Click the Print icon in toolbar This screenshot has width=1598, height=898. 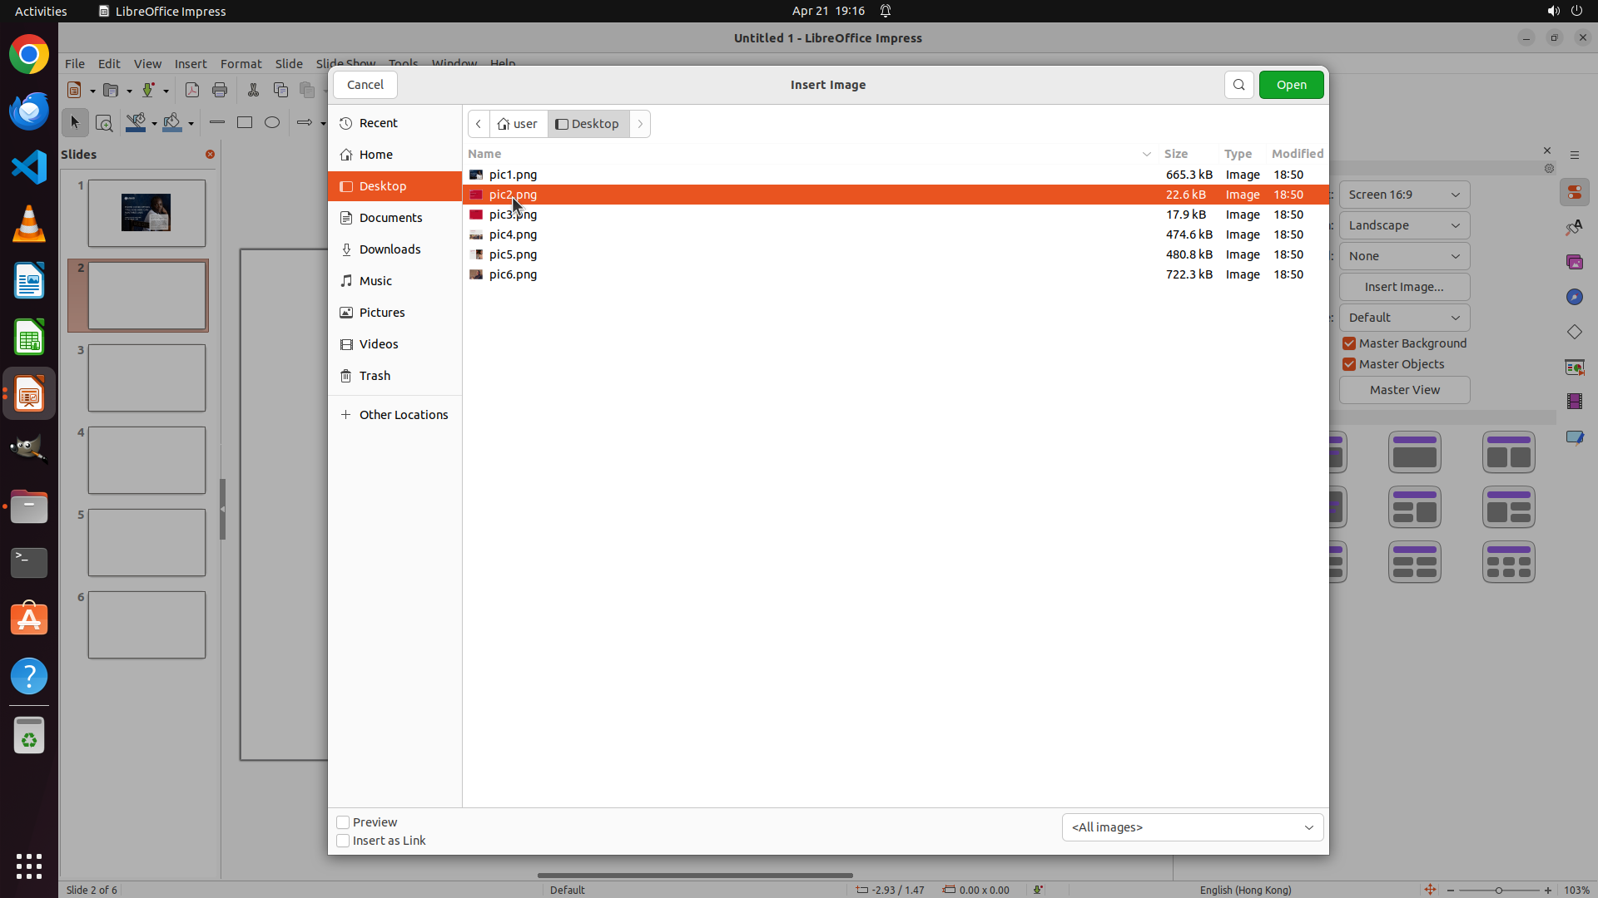(x=220, y=90)
